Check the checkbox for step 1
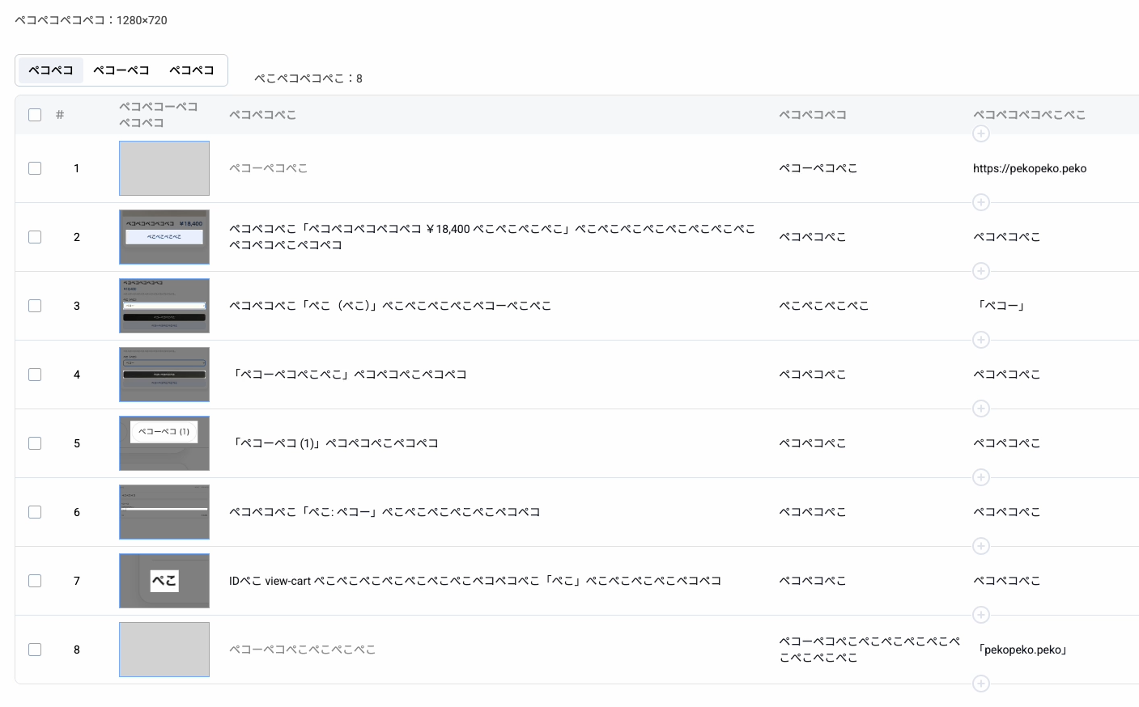The image size is (1139, 707). (x=35, y=168)
